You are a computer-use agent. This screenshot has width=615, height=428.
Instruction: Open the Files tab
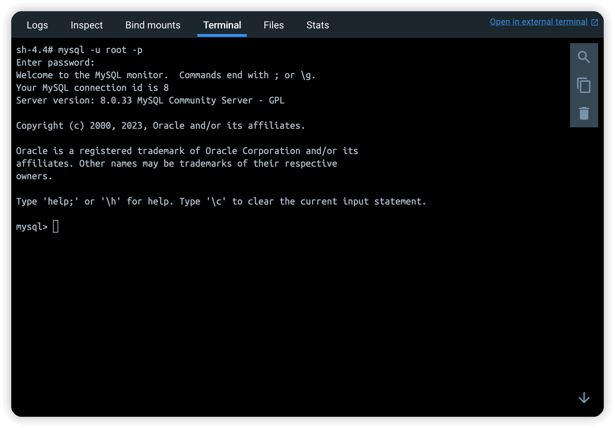point(273,25)
